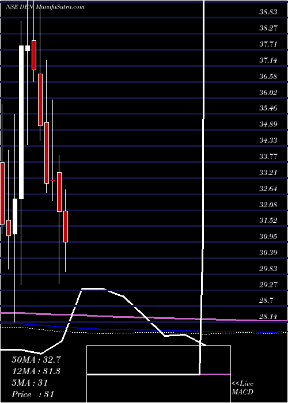288x403 pixels.
Task: Click the 33.77 price axis label
Action: click(268, 156)
